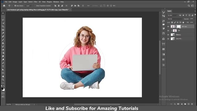This screenshot has width=197, height=111.
Task: Select the Dodge tool
Action: tap(3, 60)
